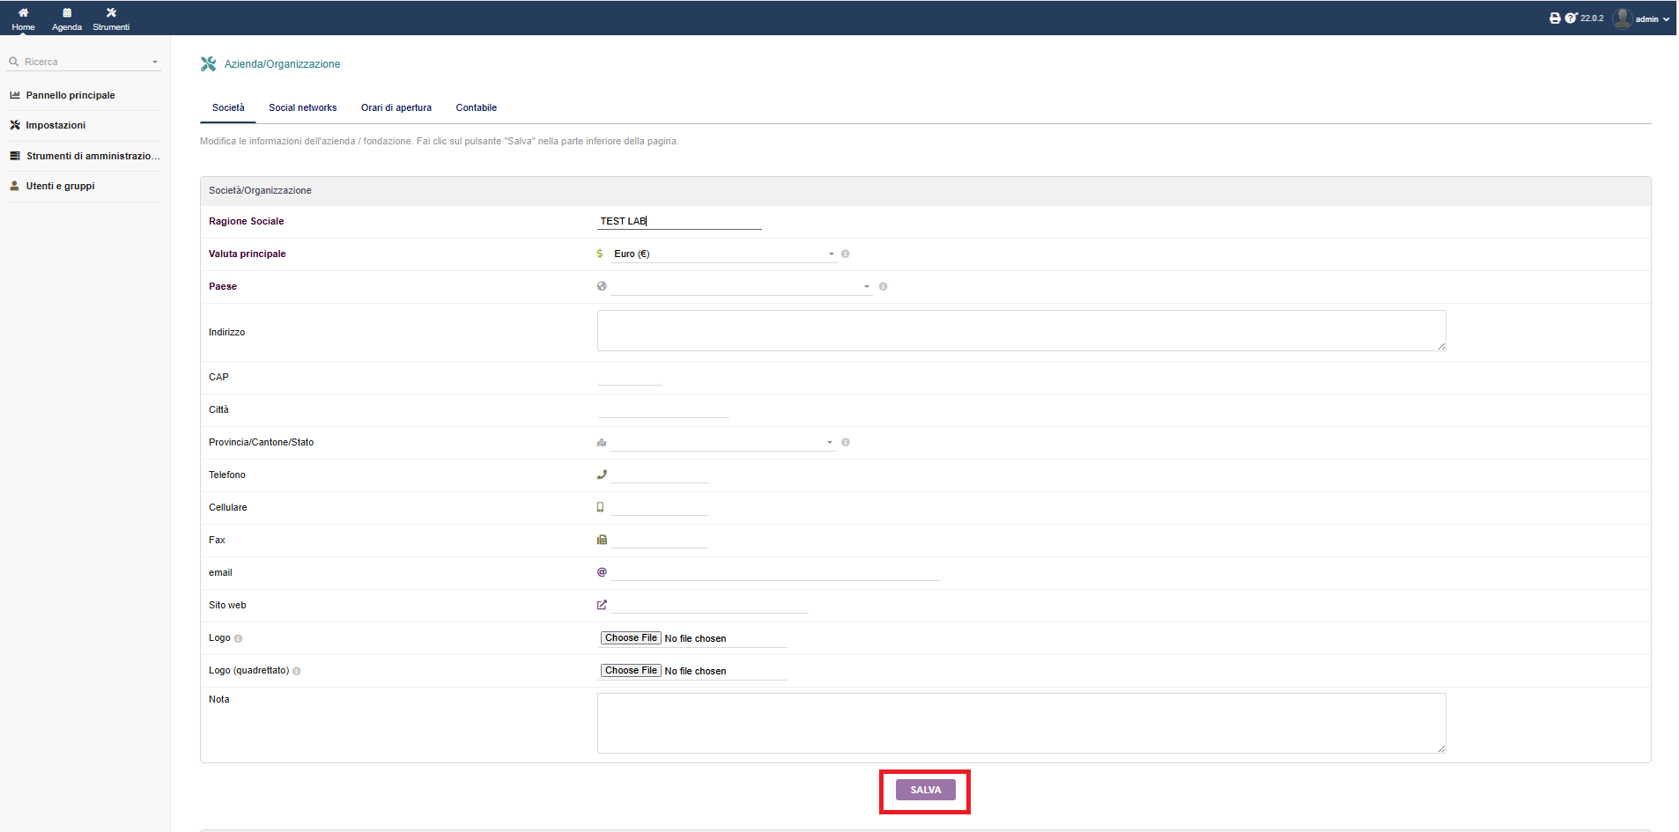The image size is (1679, 832).
Task: Open the Valuta principale dropdown
Action: pyautogui.click(x=722, y=254)
